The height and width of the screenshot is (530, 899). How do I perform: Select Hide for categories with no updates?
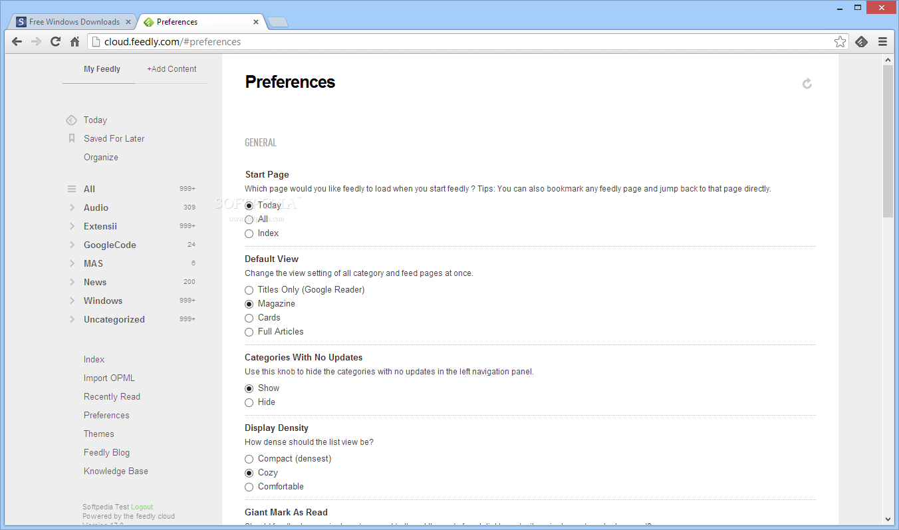pyautogui.click(x=249, y=402)
